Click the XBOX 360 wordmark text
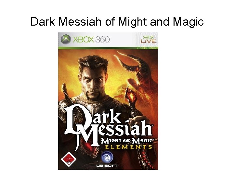This screenshot has height=175, width=234. click(91, 40)
